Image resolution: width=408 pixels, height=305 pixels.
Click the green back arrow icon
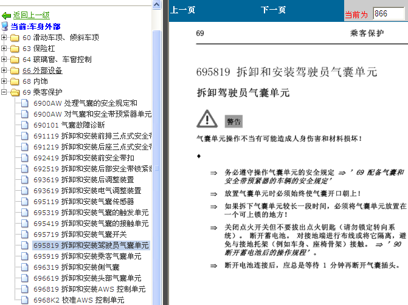(x=6, y=16)
